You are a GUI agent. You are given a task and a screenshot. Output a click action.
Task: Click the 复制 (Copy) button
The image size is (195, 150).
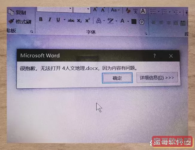click(17, 12)
